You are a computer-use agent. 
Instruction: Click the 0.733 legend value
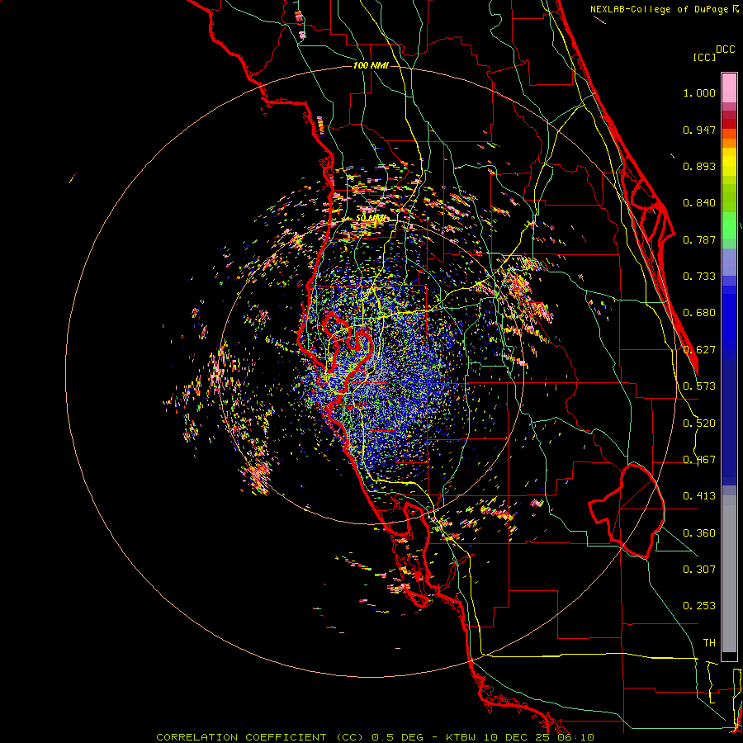pos(699,277)
